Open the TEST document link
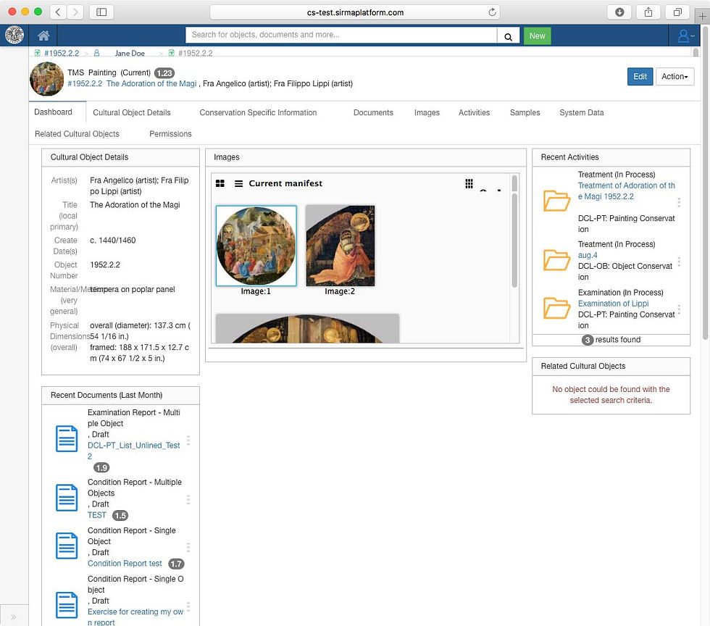Viewport: 710px width, 626px height. tap(96, 515)
